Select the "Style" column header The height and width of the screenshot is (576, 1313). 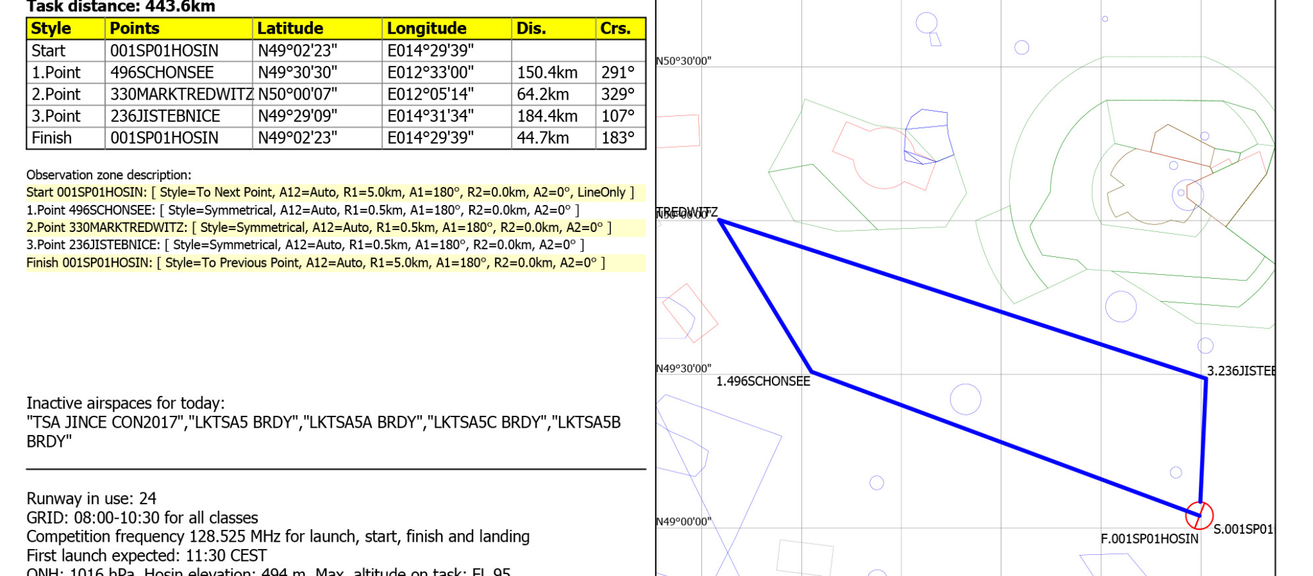pos(51,29)
